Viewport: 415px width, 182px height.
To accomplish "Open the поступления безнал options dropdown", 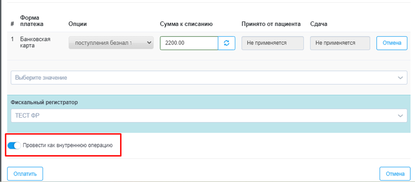I will click(111, 43).
